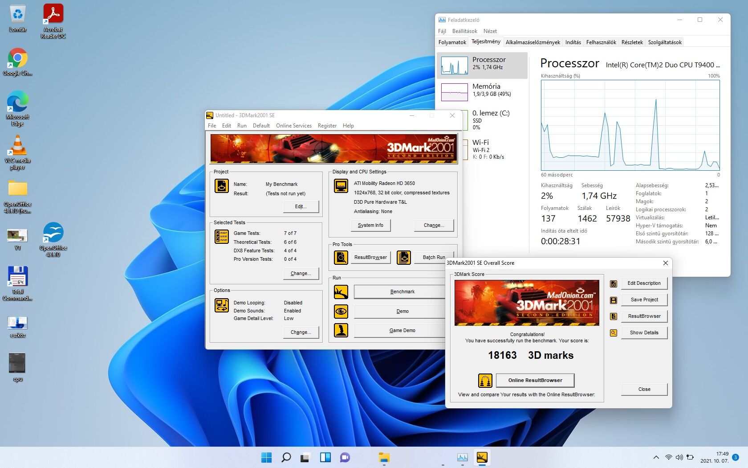Click the Demo button in Run

click(x=400, y=311)
